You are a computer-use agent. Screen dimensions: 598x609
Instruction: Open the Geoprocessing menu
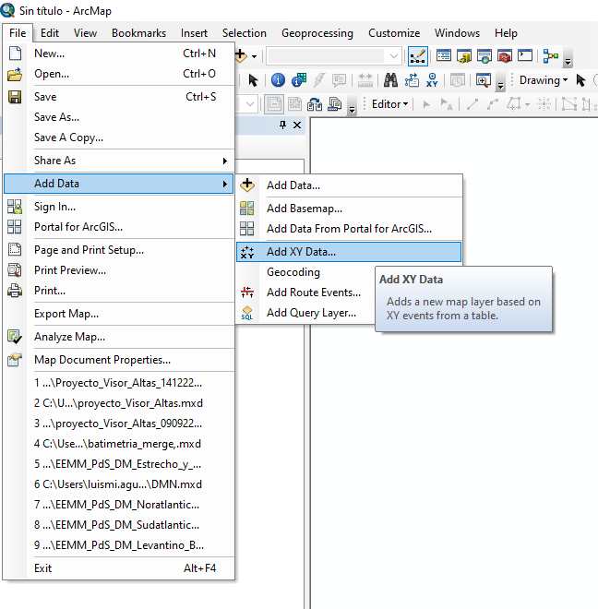(317, 33)
